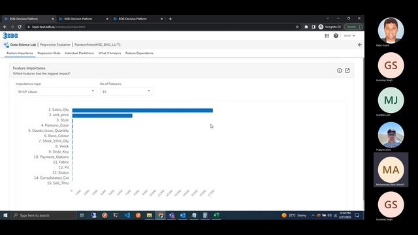Viewport: 418px width, 235px height.
Task: Bookmark the page with star icon
Action: [x=297, y=27]
